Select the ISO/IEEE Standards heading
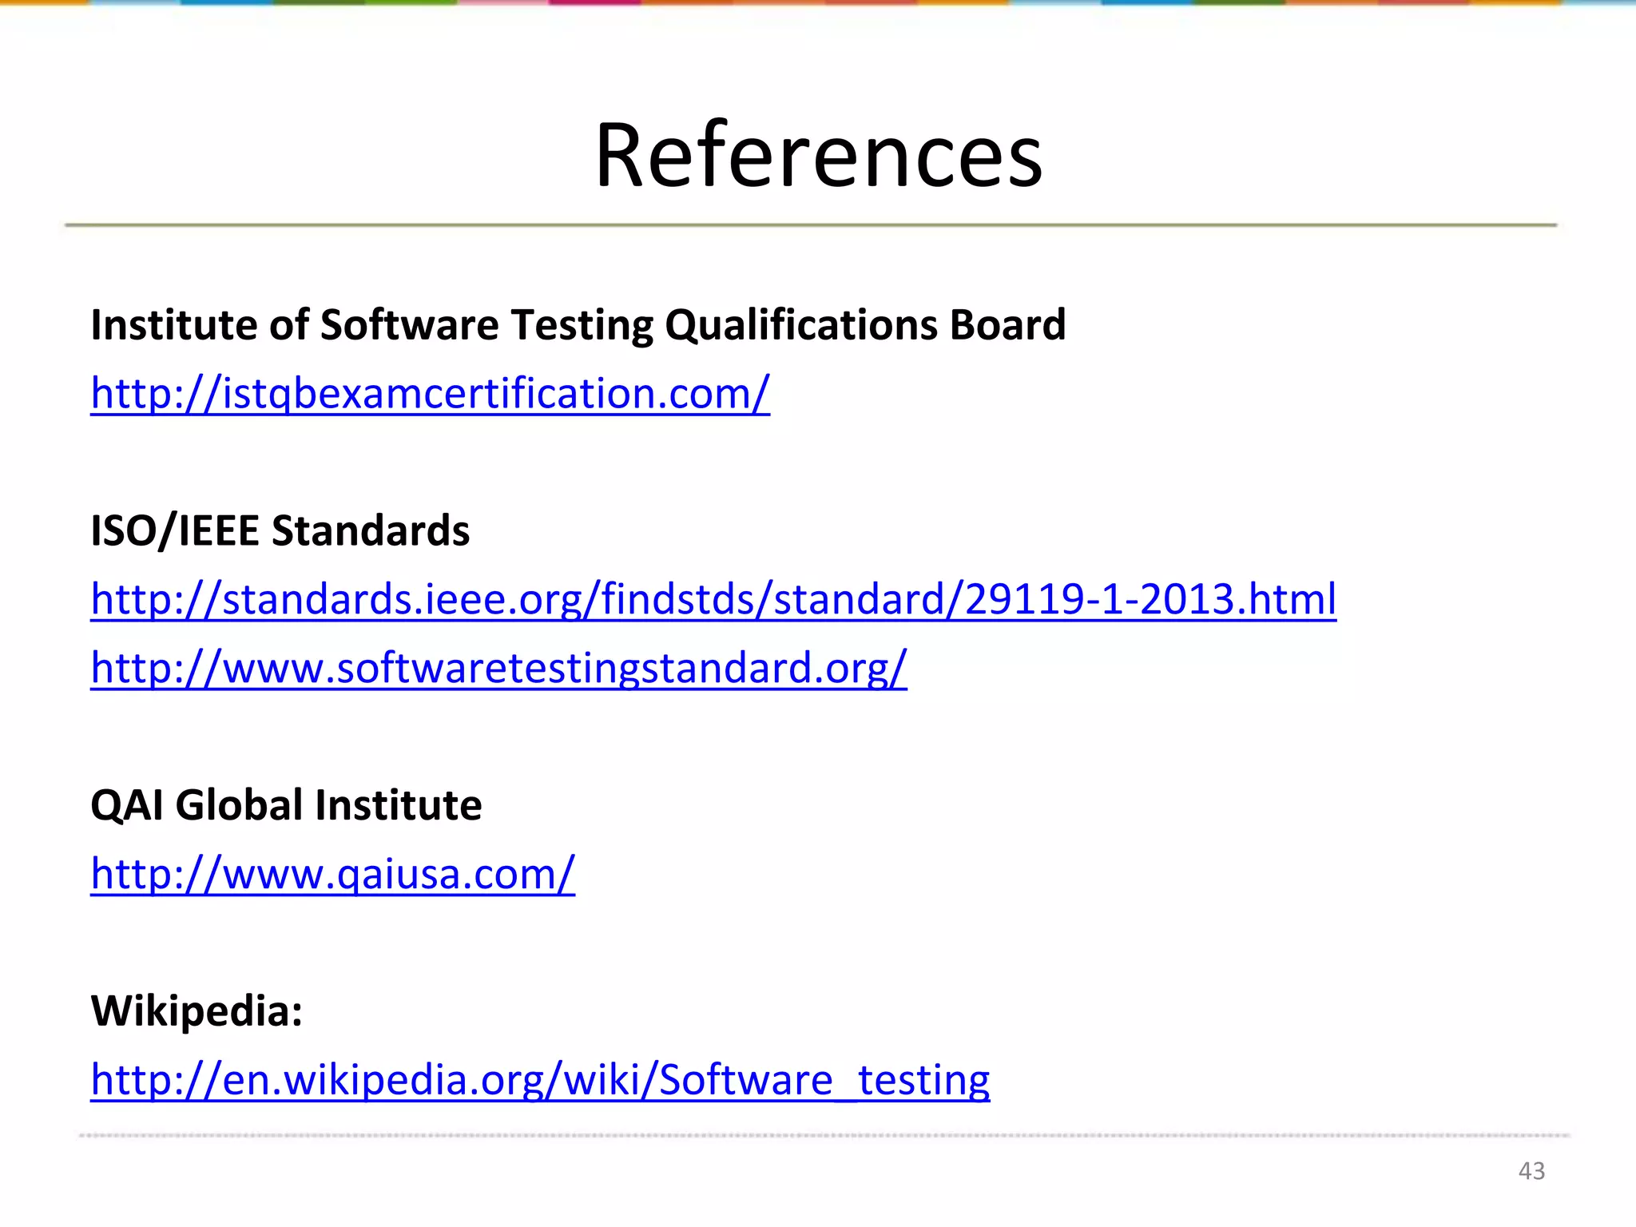This screenshot has width=1636, height=1227. click(x=280, y=530)
